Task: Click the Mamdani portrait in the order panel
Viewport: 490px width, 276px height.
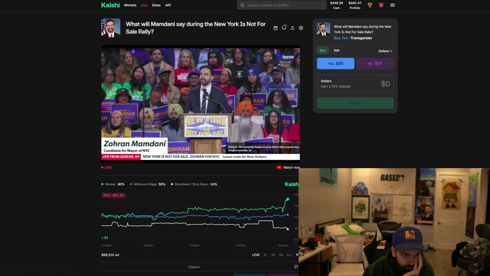Action: pos(323,29)
